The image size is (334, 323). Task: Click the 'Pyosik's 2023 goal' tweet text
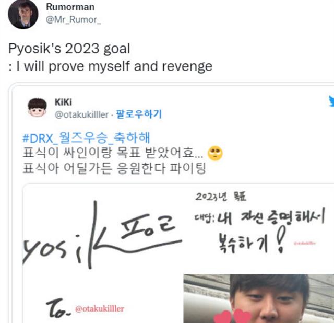pyautogui.click(x=69, y=49)
